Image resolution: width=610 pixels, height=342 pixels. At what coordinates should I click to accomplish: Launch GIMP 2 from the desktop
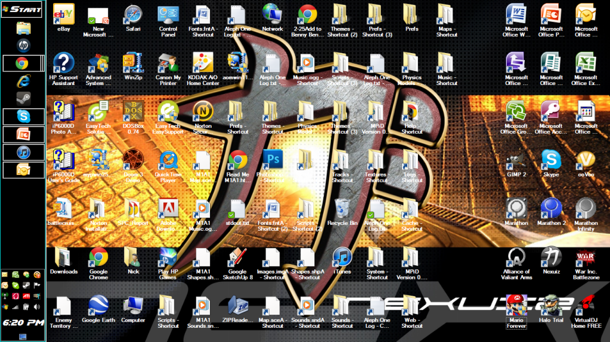(516, 164)
